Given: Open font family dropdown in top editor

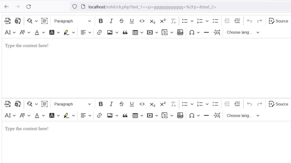Looking at the screenshot, I should point(25,32).
